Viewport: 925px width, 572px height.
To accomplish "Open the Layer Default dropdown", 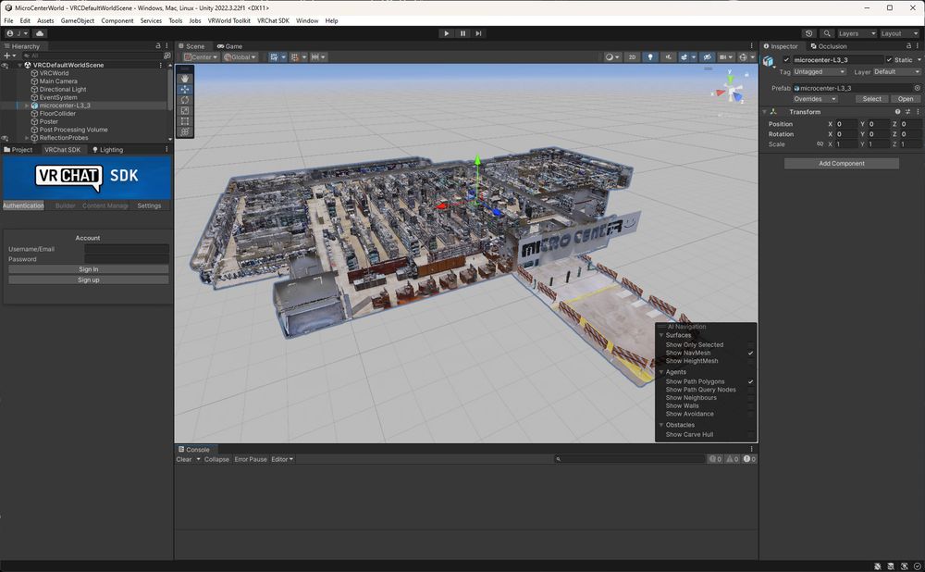I will coord(896,71).
